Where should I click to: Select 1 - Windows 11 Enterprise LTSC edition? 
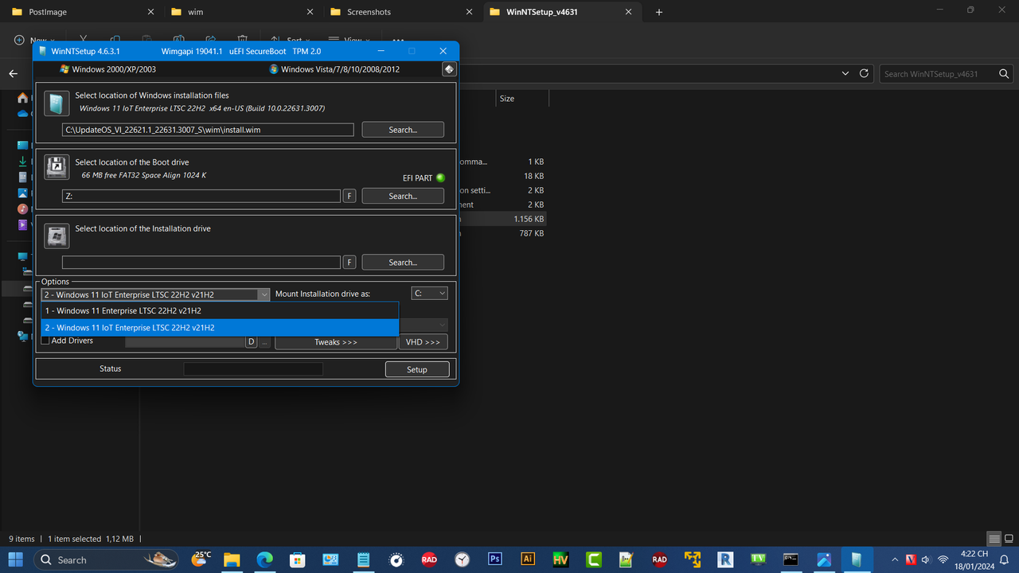coord(220,310)
